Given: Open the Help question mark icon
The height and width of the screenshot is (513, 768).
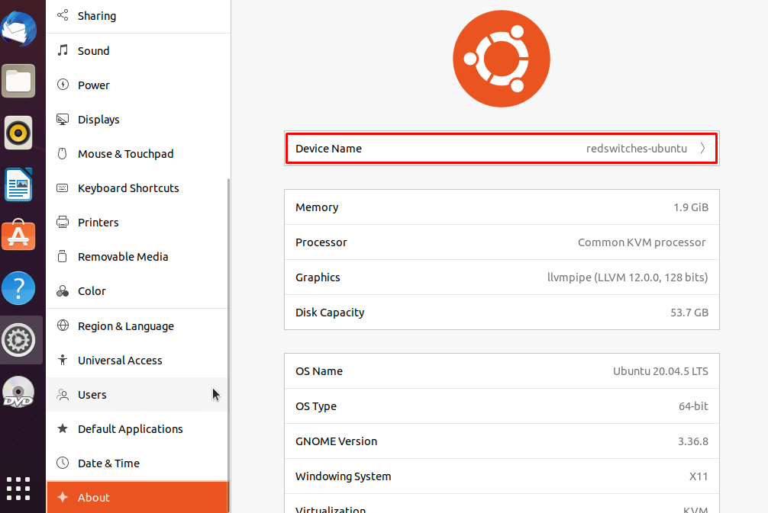Looking at the screenshot, I should pos(18,288).
